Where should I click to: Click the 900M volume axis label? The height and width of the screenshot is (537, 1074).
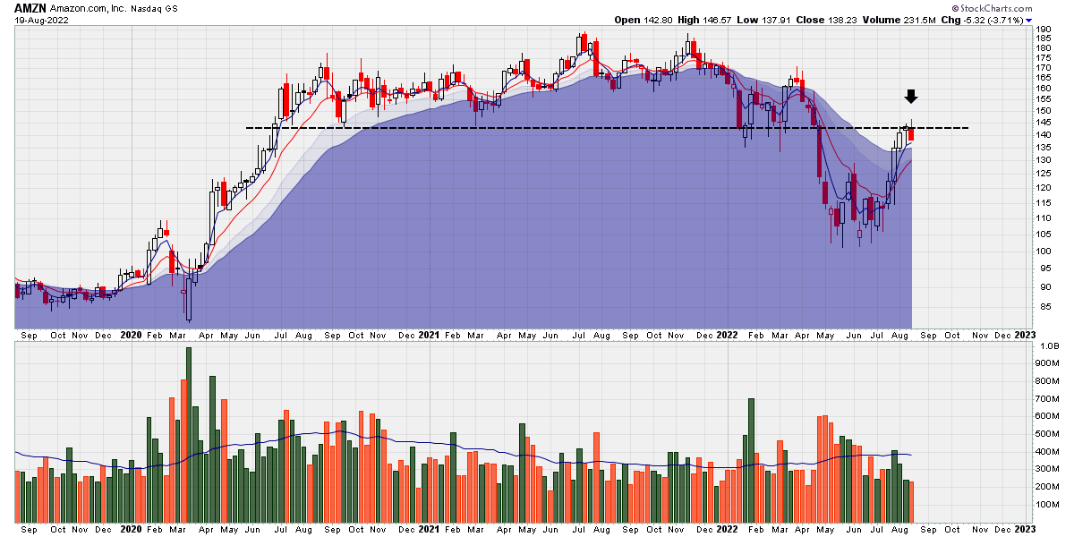coord(1048,363)
